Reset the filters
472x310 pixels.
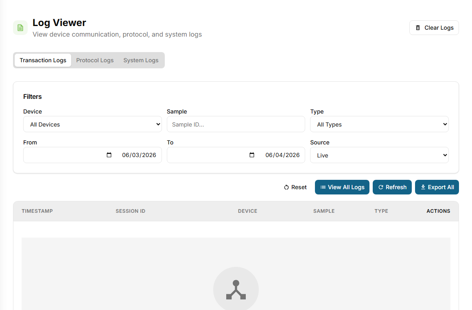(x=295, y=187)
